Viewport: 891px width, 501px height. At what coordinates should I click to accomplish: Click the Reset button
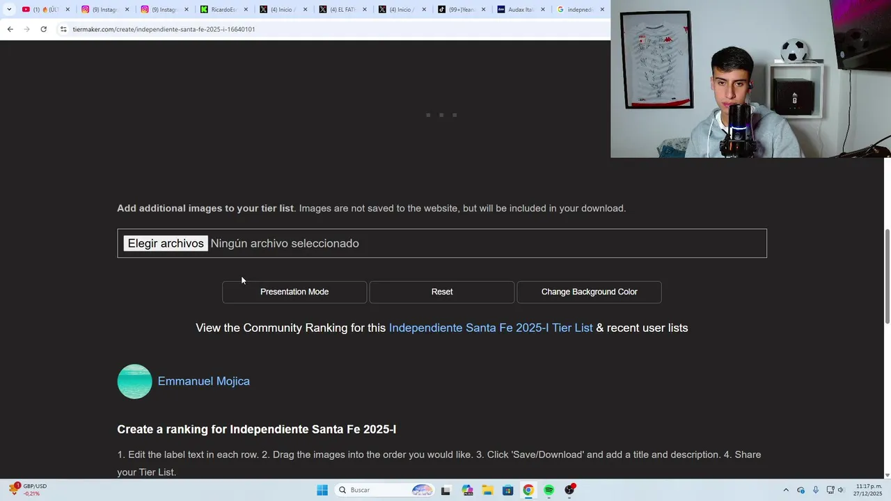(442, 292)
